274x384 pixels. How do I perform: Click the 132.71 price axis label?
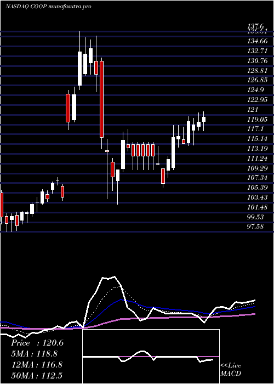click(x=258, y=50)
